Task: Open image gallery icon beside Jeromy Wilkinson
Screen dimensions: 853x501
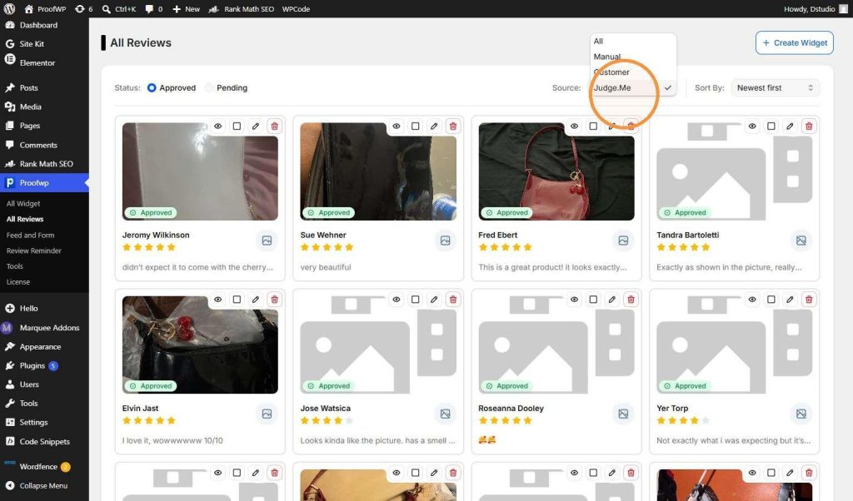Action: pyautogui.click(x=267, y=241)
